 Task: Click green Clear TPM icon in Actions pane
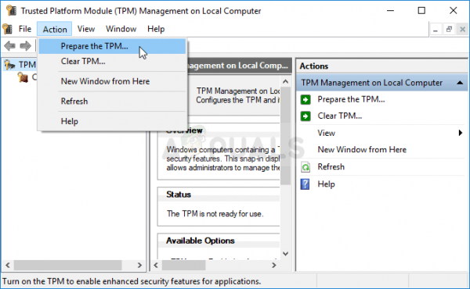(x=305, y=116)
